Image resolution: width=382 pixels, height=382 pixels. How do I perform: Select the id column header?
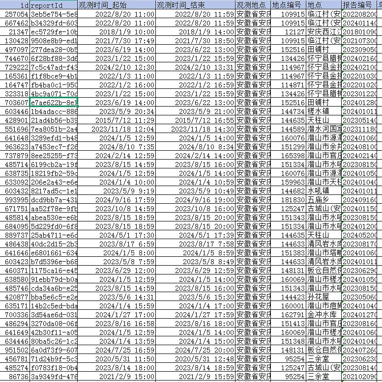click(x=15, y=5)
